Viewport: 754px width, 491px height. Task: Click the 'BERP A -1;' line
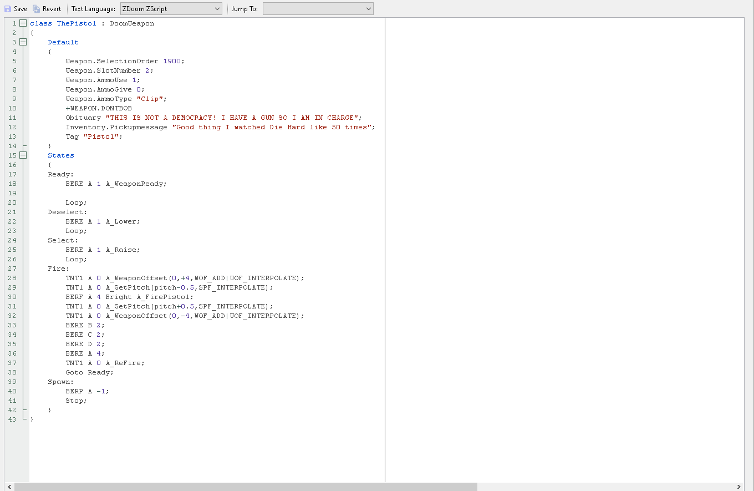point(88,391)
